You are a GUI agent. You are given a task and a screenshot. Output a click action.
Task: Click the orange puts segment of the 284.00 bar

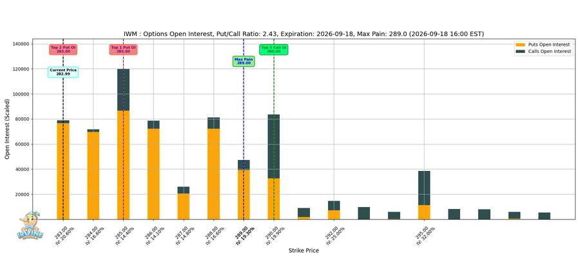93,175
